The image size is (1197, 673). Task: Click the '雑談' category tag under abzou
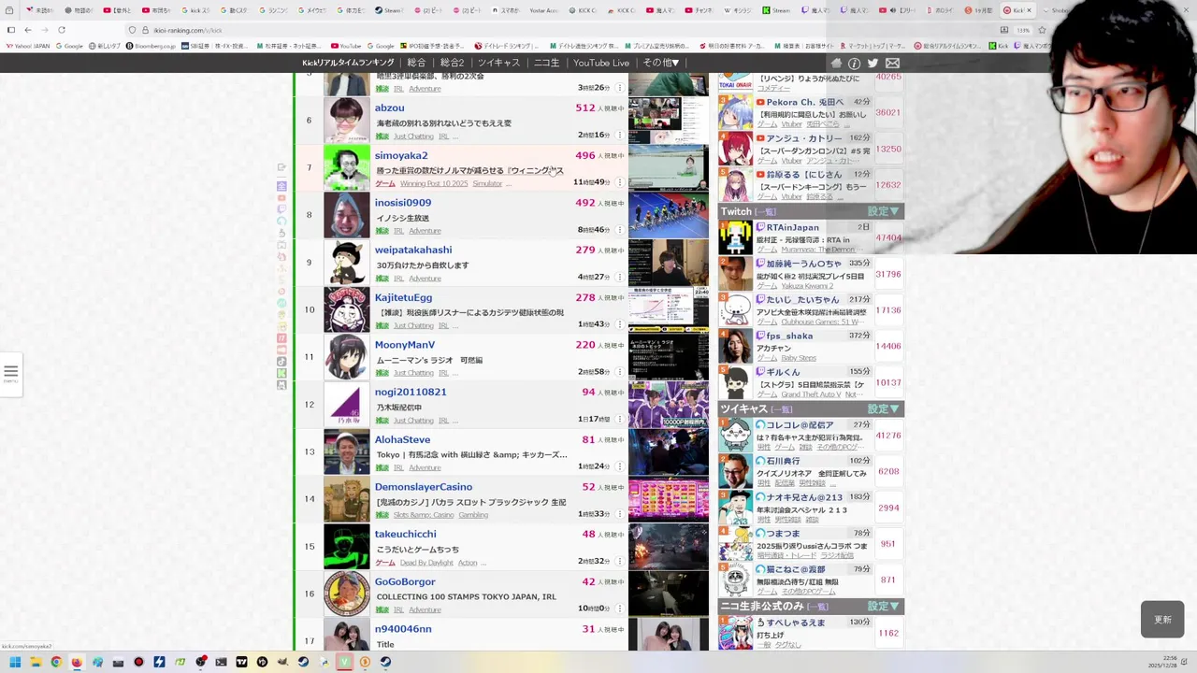382,136
